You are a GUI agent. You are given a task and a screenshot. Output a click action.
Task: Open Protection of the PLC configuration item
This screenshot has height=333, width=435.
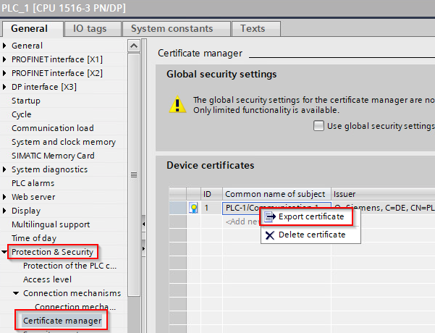(x=69, y=266)
